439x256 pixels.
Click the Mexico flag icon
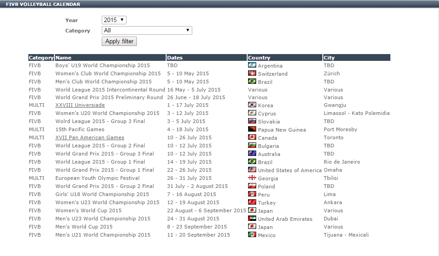252,235
